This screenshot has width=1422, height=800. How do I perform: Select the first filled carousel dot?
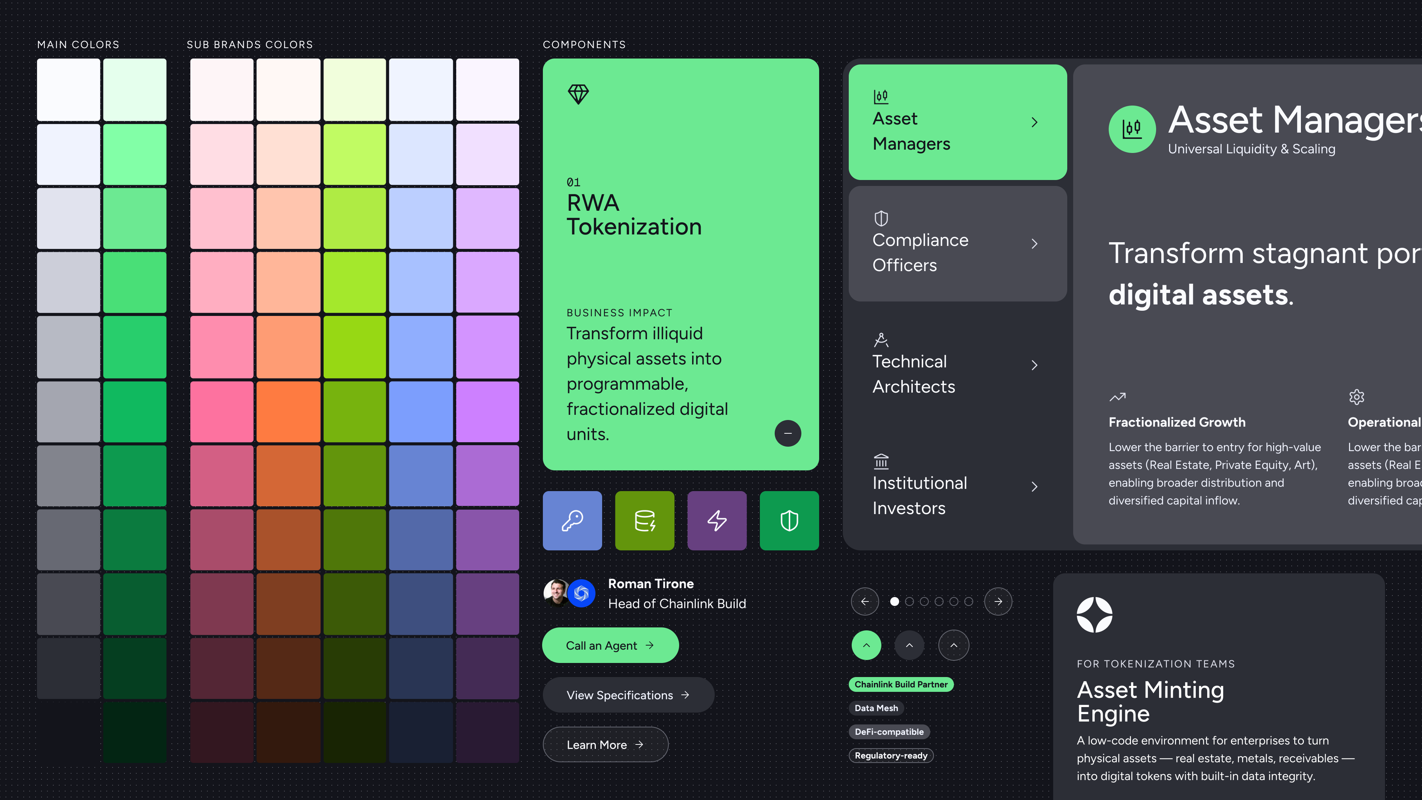coord(894,601)
